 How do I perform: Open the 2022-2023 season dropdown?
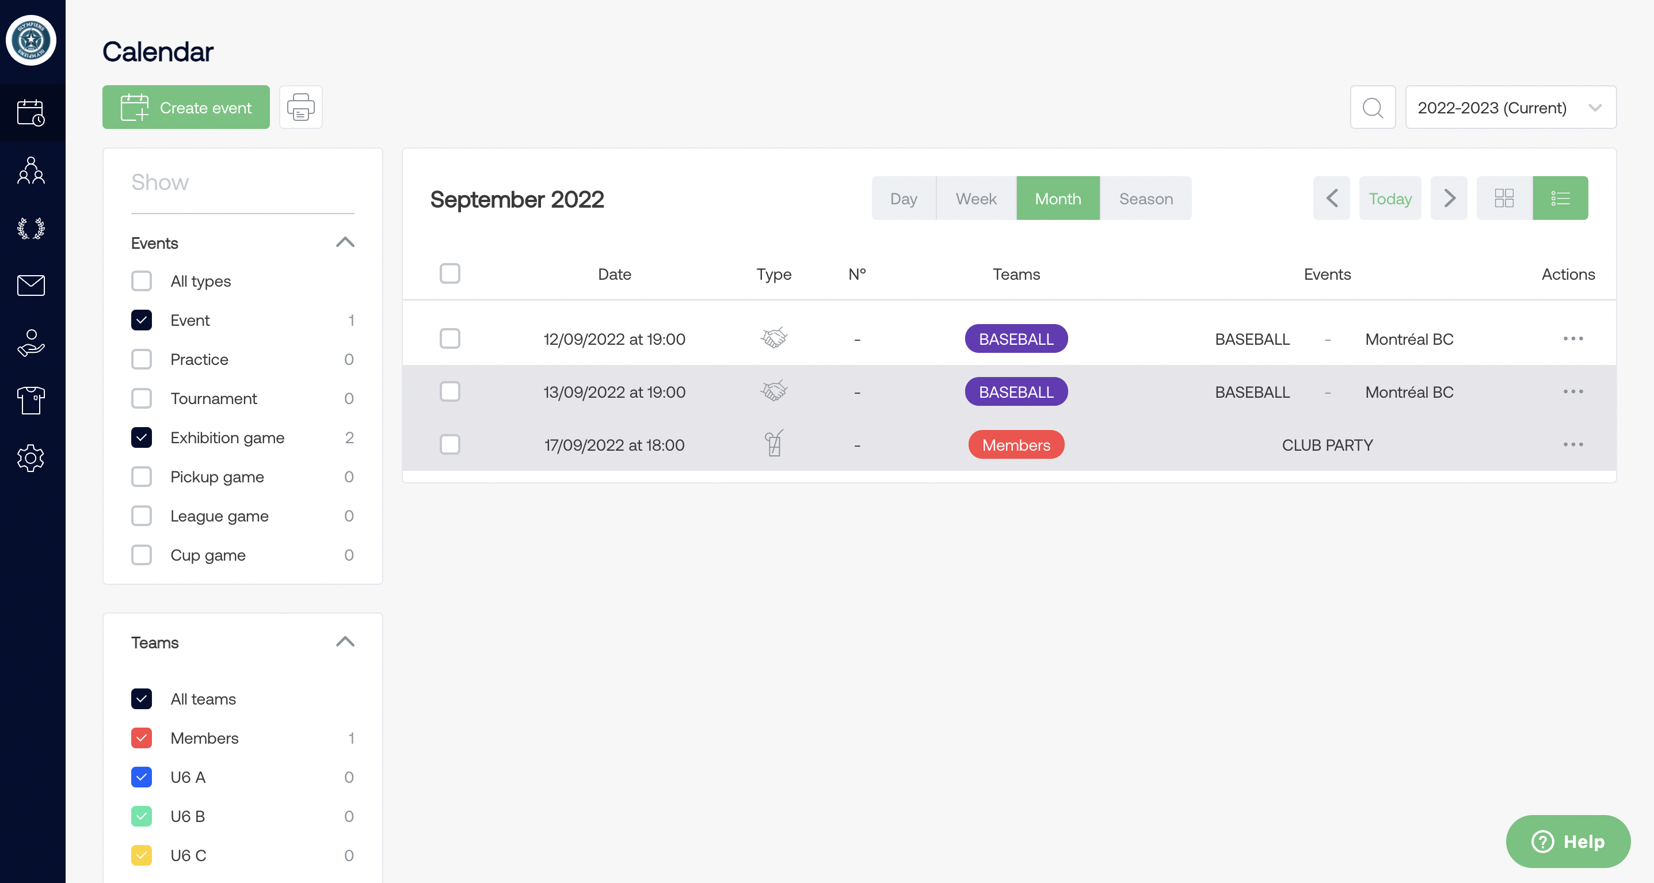click(x=1510, y=107)
